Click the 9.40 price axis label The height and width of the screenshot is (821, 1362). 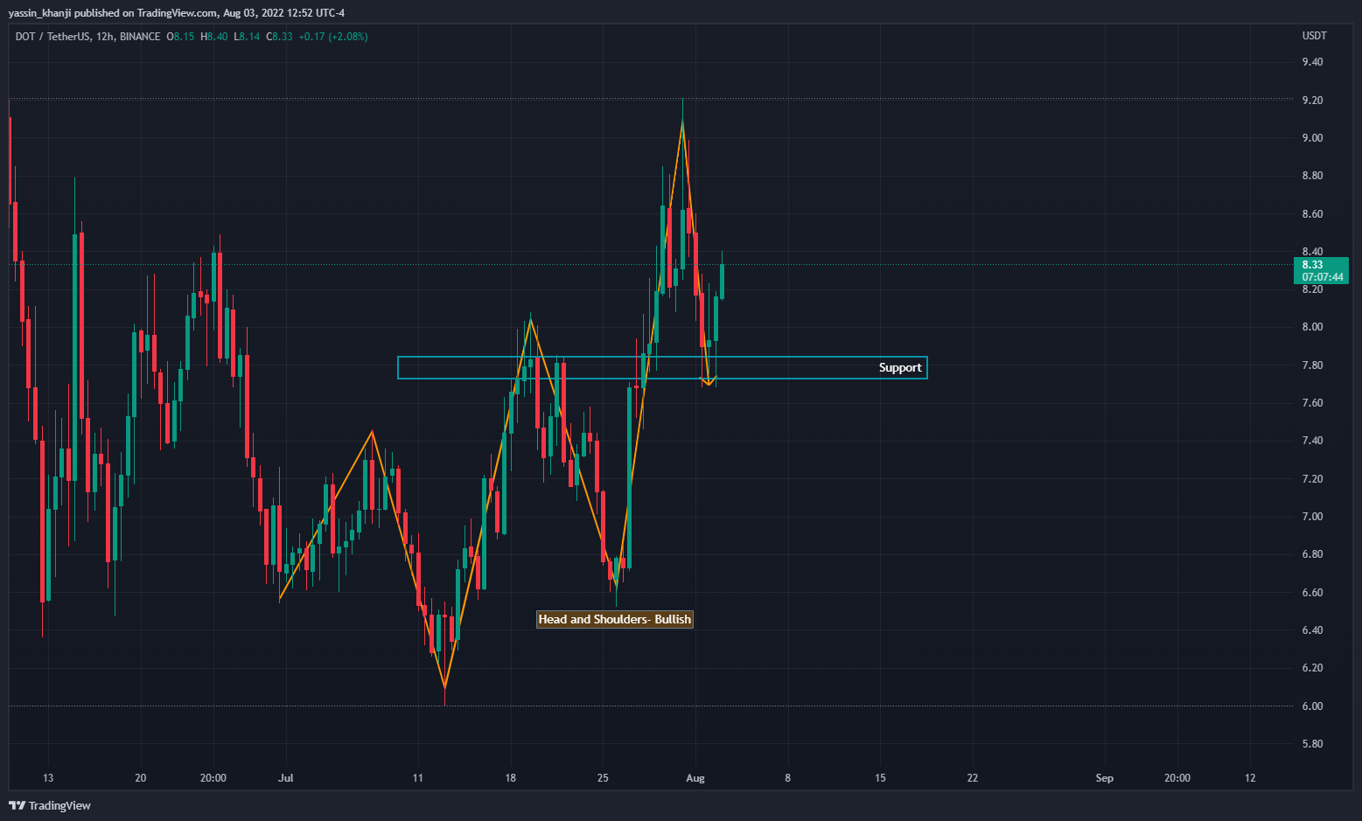click(1312, 62)
